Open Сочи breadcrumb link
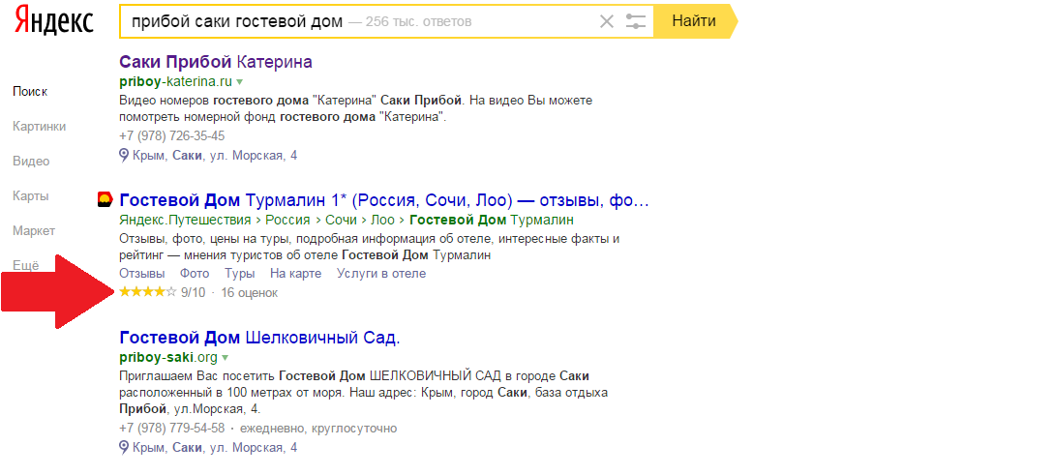Screen dimensions: 1054x475 (x=342, y=221)
